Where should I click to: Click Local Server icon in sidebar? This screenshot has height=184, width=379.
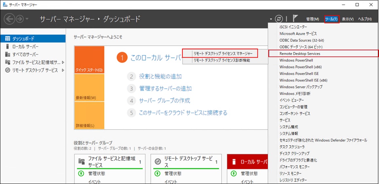tap(8, 46)
